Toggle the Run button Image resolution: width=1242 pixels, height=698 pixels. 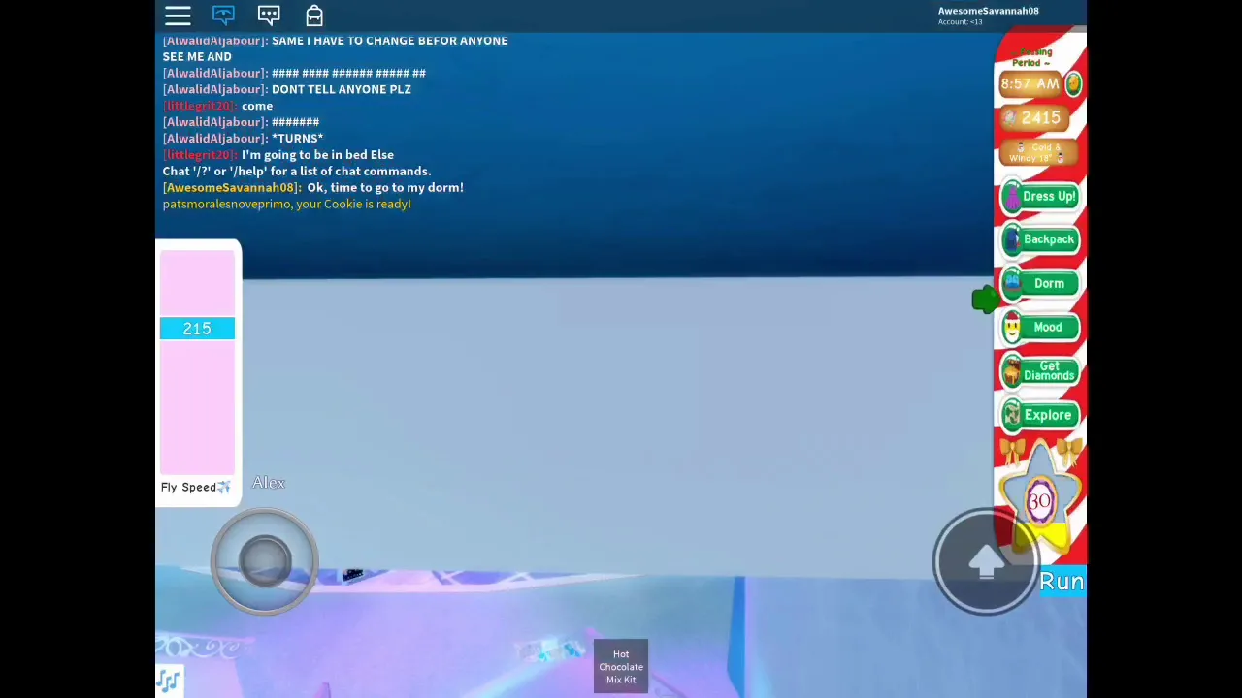(1062, 582)
